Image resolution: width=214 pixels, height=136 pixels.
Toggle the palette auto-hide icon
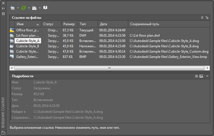[3, 8]
